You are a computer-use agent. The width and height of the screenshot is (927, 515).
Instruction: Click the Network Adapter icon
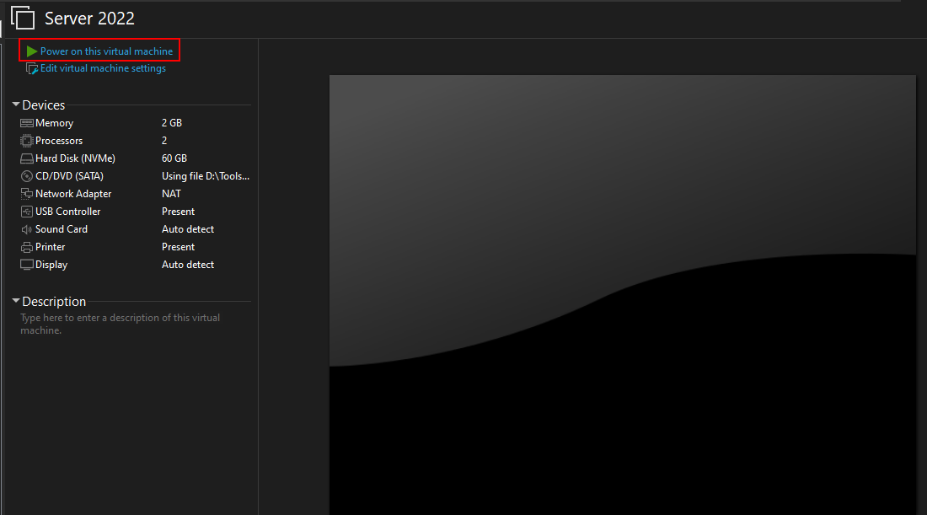(27, 194)
